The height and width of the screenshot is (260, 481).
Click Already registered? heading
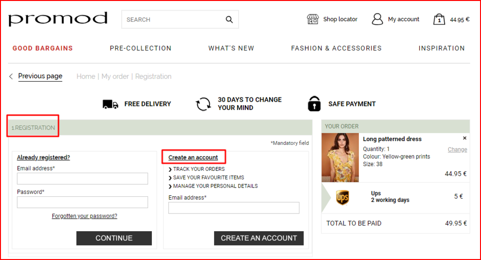43,157
